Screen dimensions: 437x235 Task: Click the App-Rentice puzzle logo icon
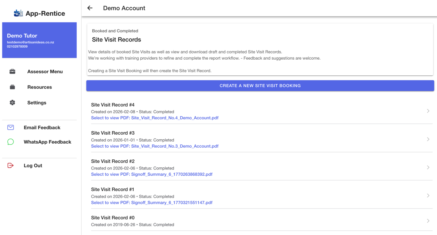18,13
